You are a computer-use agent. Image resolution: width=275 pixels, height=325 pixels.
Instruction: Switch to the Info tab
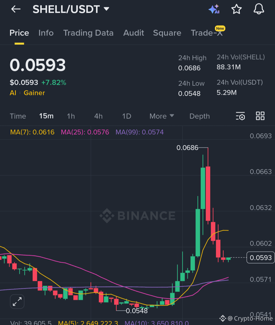pos(46,33)
